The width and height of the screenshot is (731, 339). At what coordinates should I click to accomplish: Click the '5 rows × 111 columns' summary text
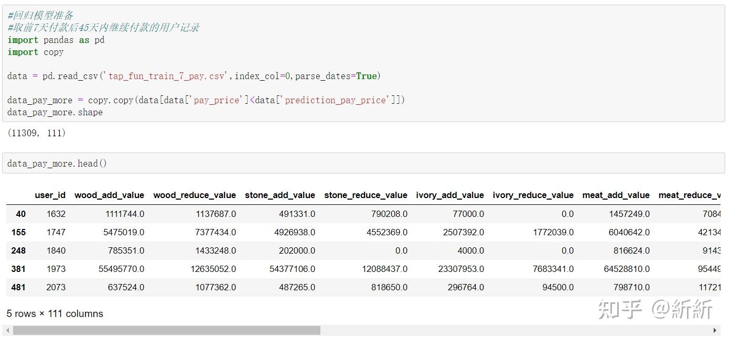pos(55,314)
